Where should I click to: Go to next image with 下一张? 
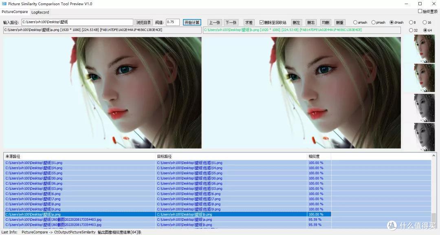[x=231, y=22]
